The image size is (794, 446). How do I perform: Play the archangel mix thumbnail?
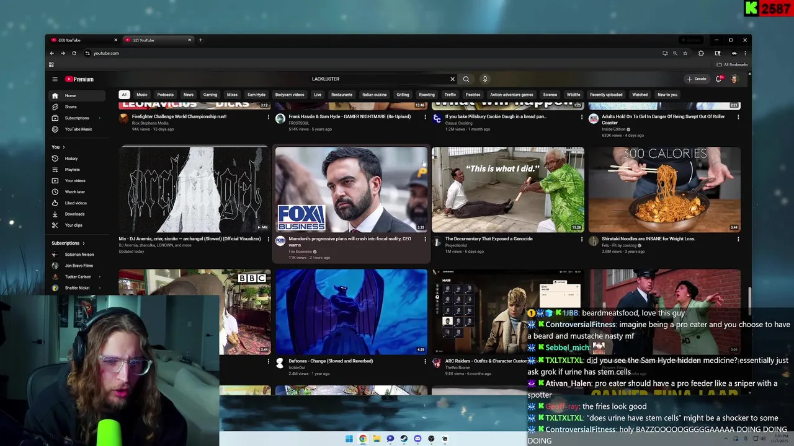pyautogui.click(x=195, y=190)
